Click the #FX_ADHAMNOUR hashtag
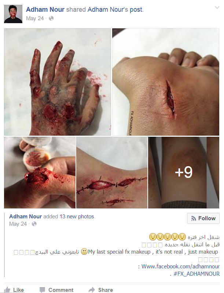This screenshot has width=224, height=293. click(197, 274)
